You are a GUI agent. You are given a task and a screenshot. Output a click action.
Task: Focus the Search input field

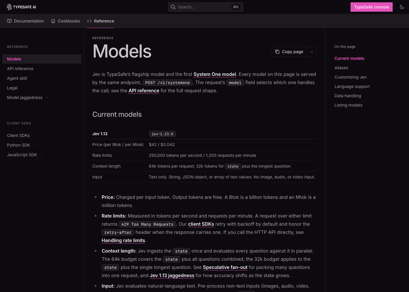pyautogui.click(x=206, y=7)
